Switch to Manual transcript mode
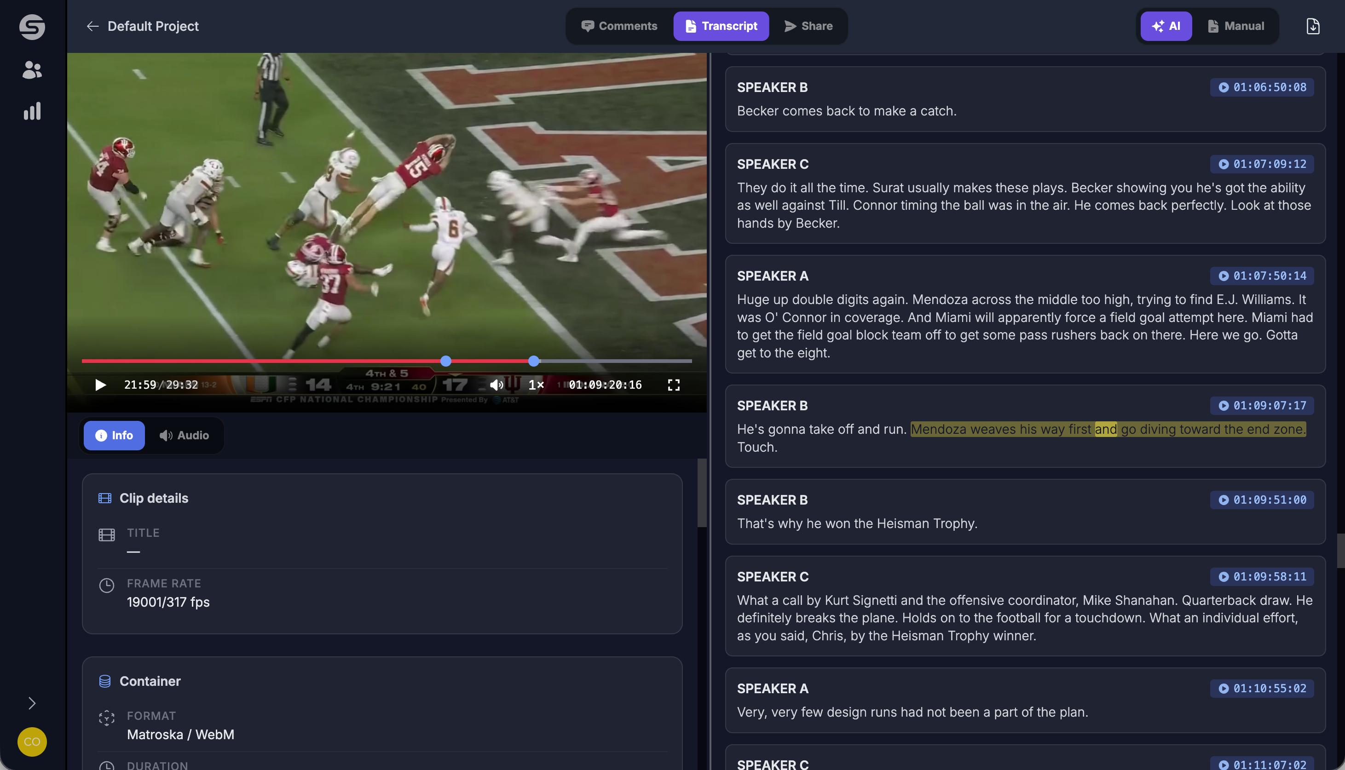 click(1235, 26)
